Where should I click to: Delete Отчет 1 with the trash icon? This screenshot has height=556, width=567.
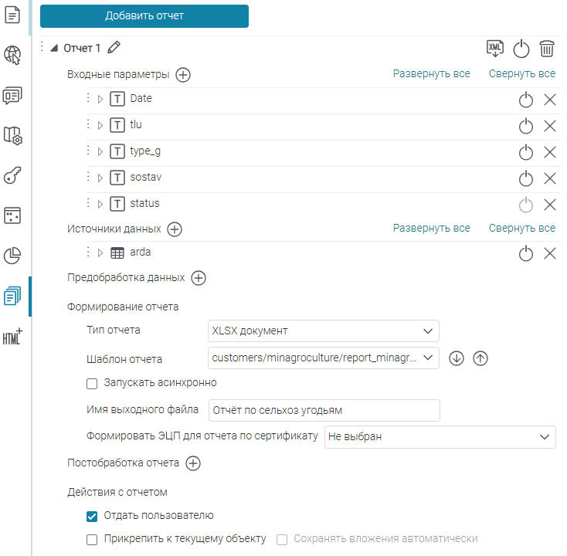547,49
